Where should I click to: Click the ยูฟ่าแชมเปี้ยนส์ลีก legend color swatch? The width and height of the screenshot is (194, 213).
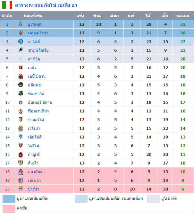click(x=9, y=199)
